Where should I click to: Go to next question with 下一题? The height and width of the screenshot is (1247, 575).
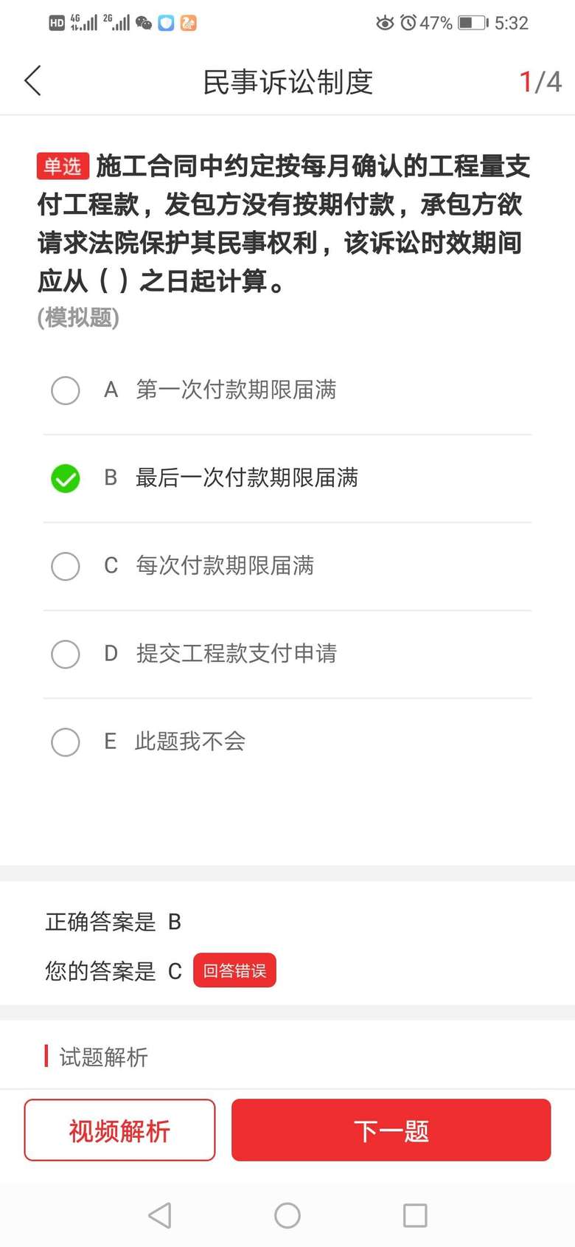point(391,1130)
